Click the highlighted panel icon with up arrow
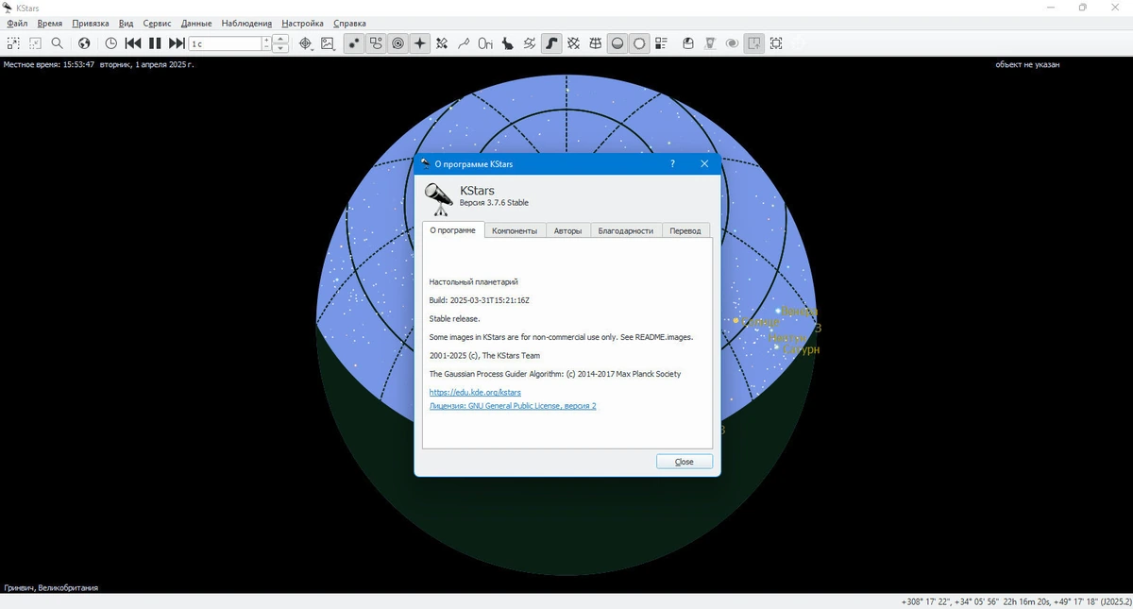1133x609 pixels. [753, 43]
